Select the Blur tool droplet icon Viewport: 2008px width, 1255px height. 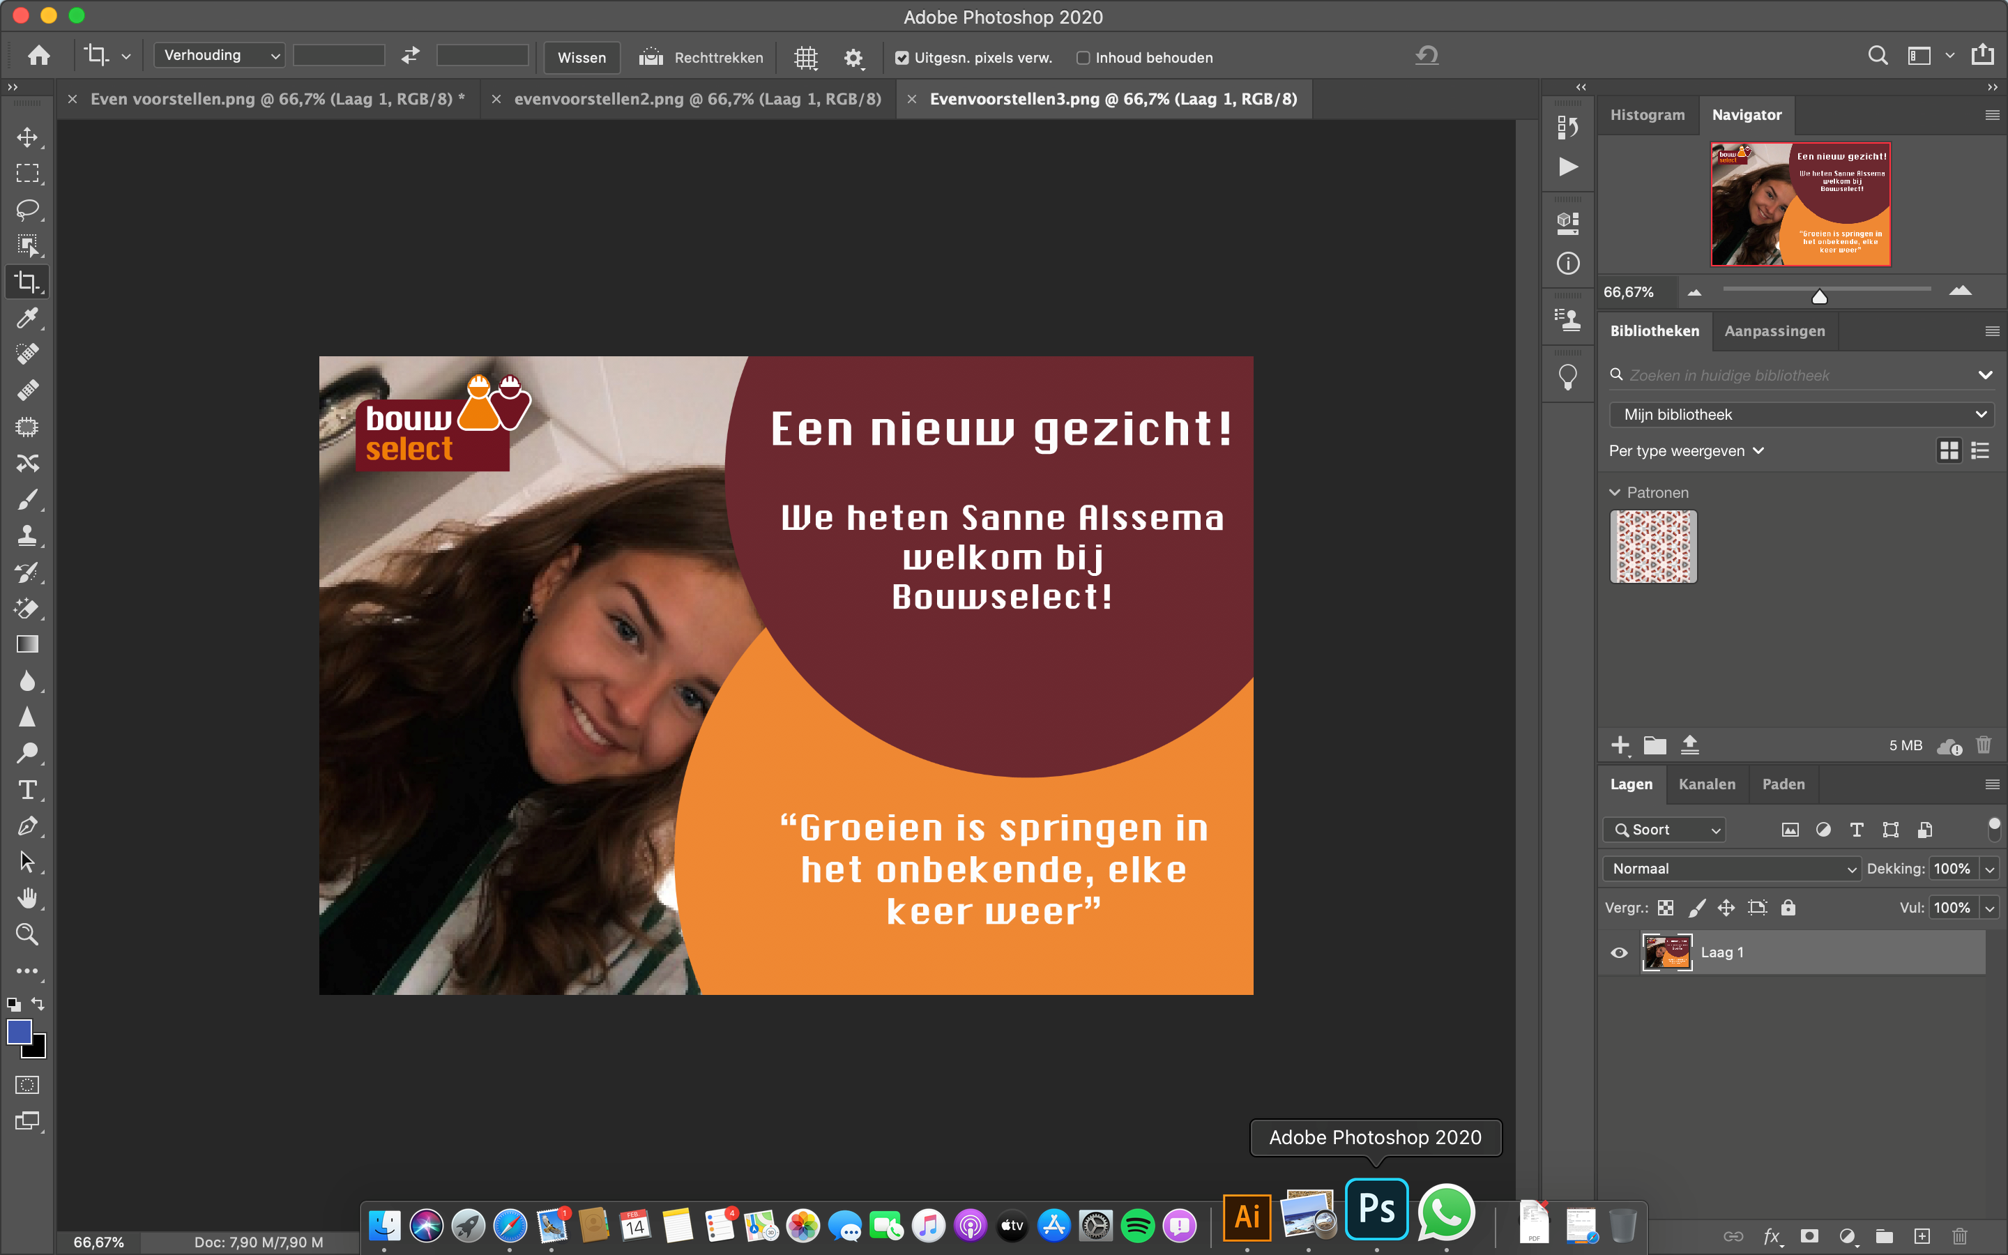(x=27, y=681)
